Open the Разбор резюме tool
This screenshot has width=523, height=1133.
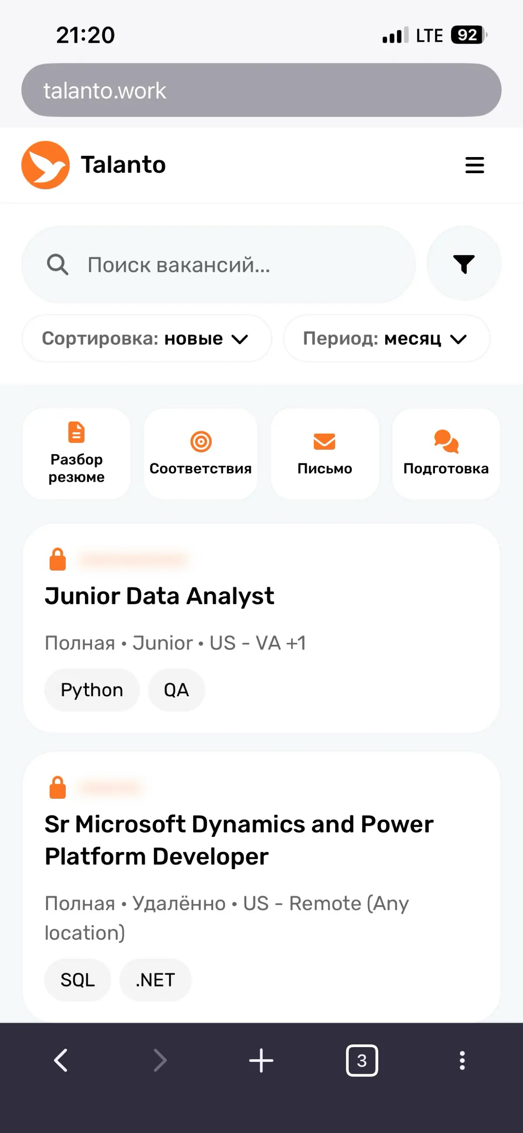(x=76, y=453)
